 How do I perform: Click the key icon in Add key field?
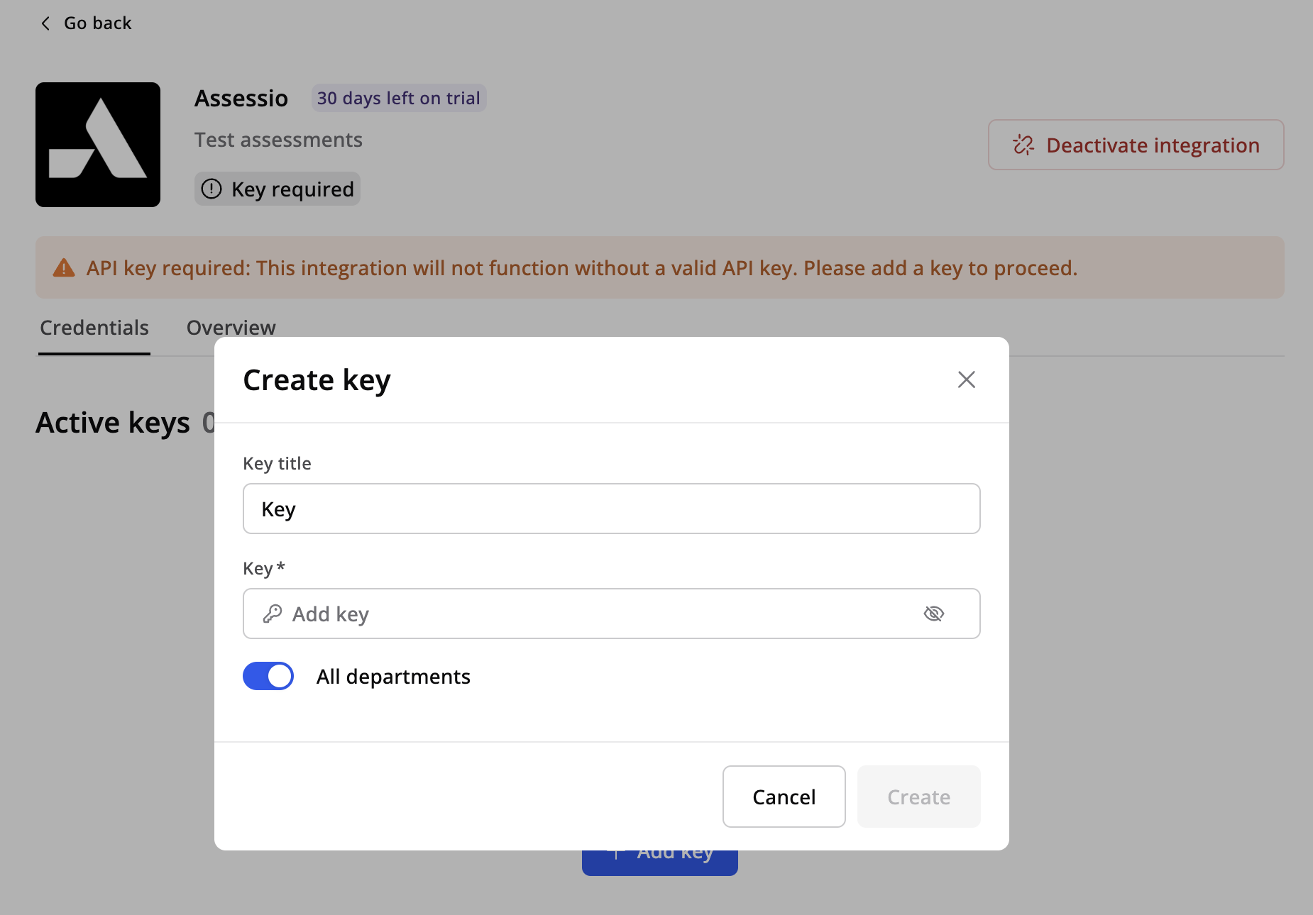click(x=273, y=614)
